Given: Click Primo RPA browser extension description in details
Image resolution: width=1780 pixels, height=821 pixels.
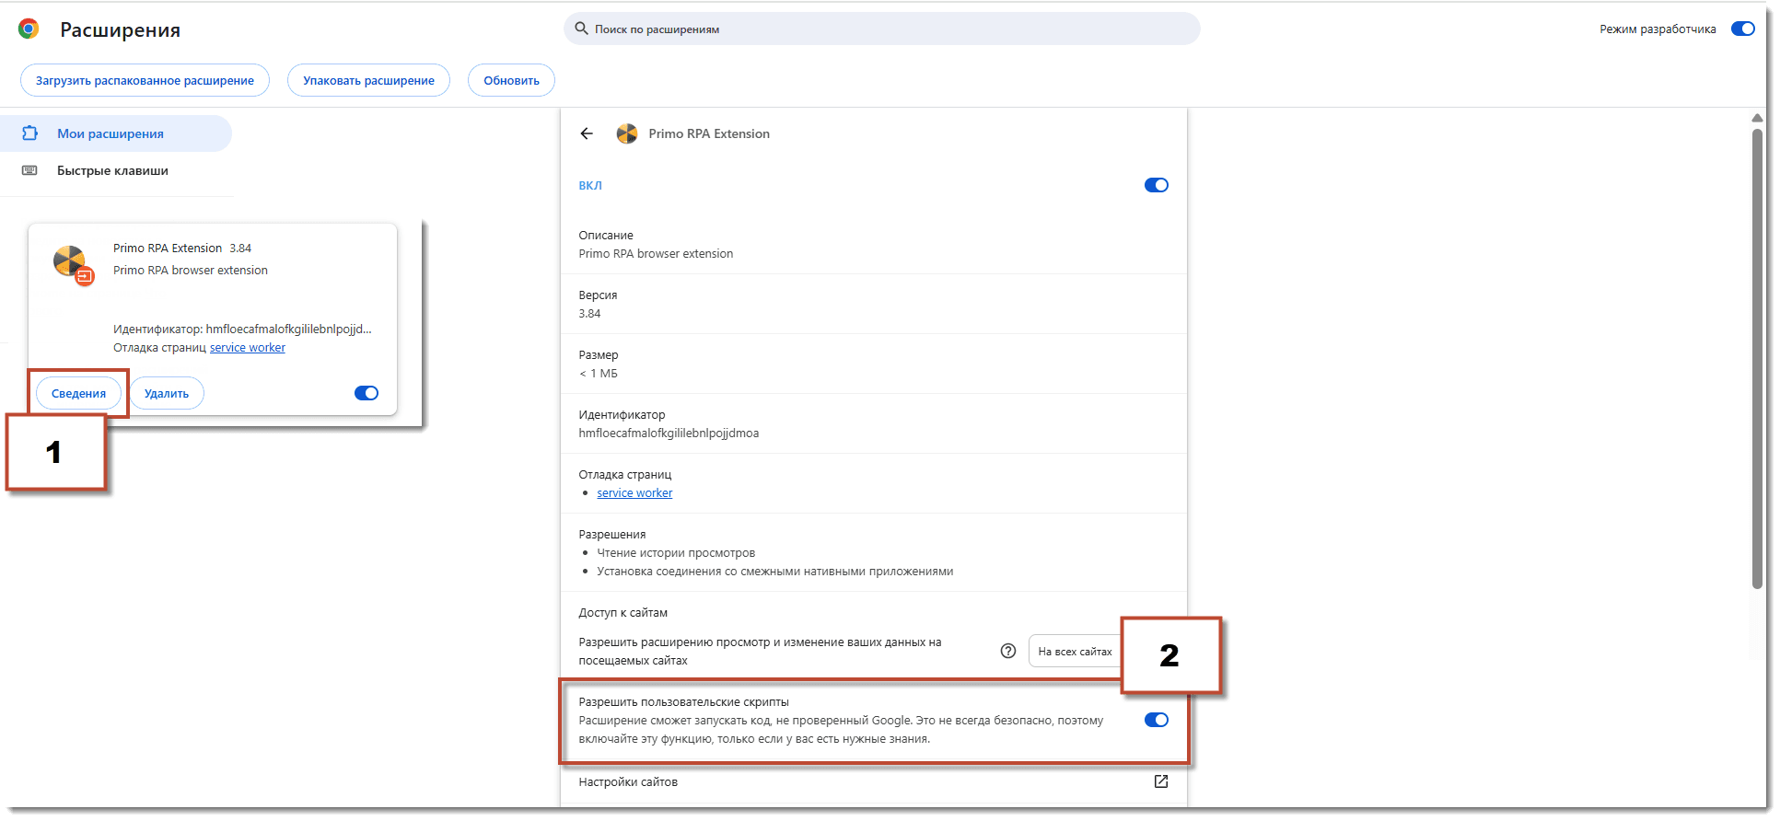Looking at the screenshot, I should [x=656, y=253].
